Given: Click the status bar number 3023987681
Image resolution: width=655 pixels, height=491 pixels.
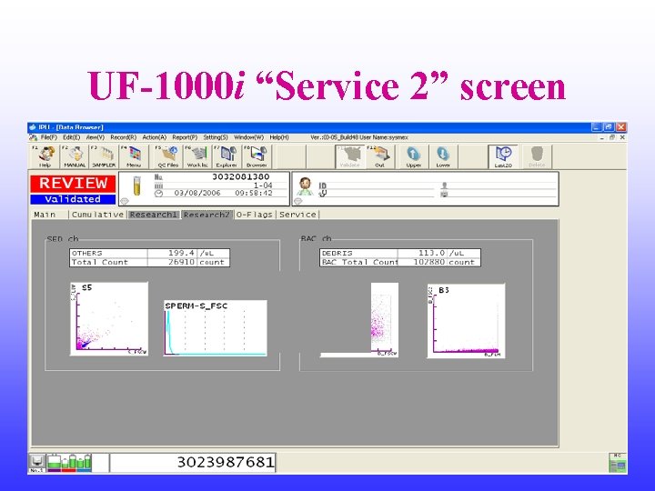Looking at the screenshot, I should [226, 462].
